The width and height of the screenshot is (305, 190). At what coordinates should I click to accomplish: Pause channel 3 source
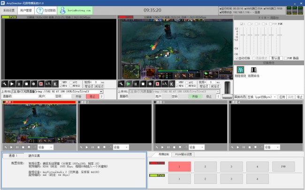click(x=168, y=147)
